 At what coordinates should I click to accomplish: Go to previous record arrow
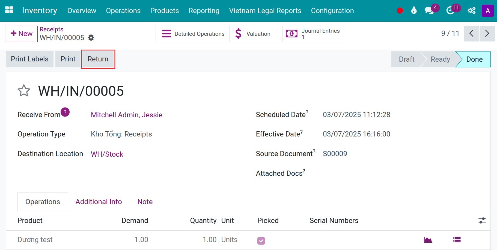click(x=471, y=34)
